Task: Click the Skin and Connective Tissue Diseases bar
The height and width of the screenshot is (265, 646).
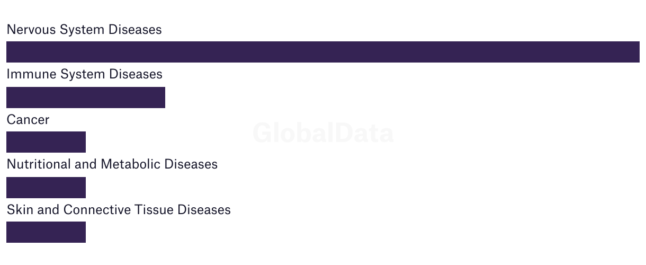Action: pyautogui.click(x=46, y=232)
